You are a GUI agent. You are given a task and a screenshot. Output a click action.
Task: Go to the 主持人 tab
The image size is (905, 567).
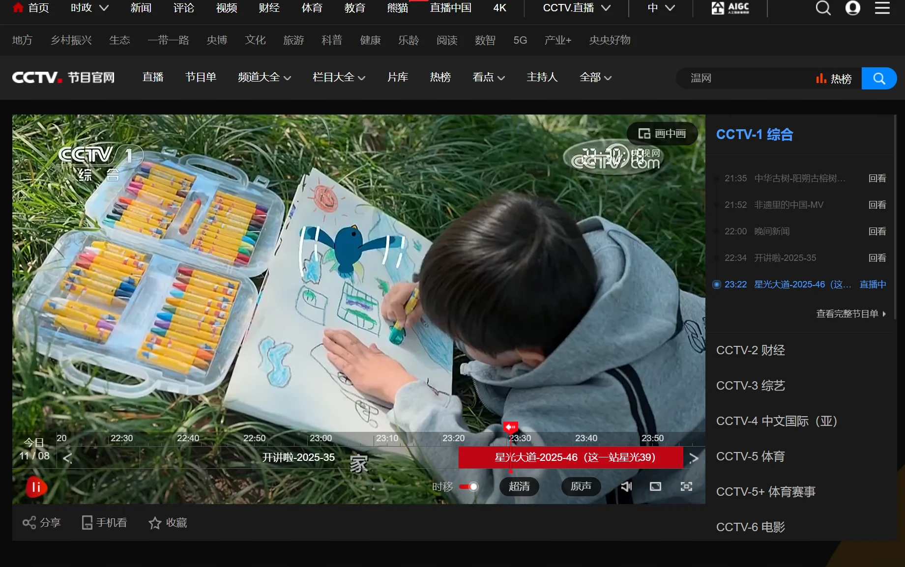(x=542, y=78)
